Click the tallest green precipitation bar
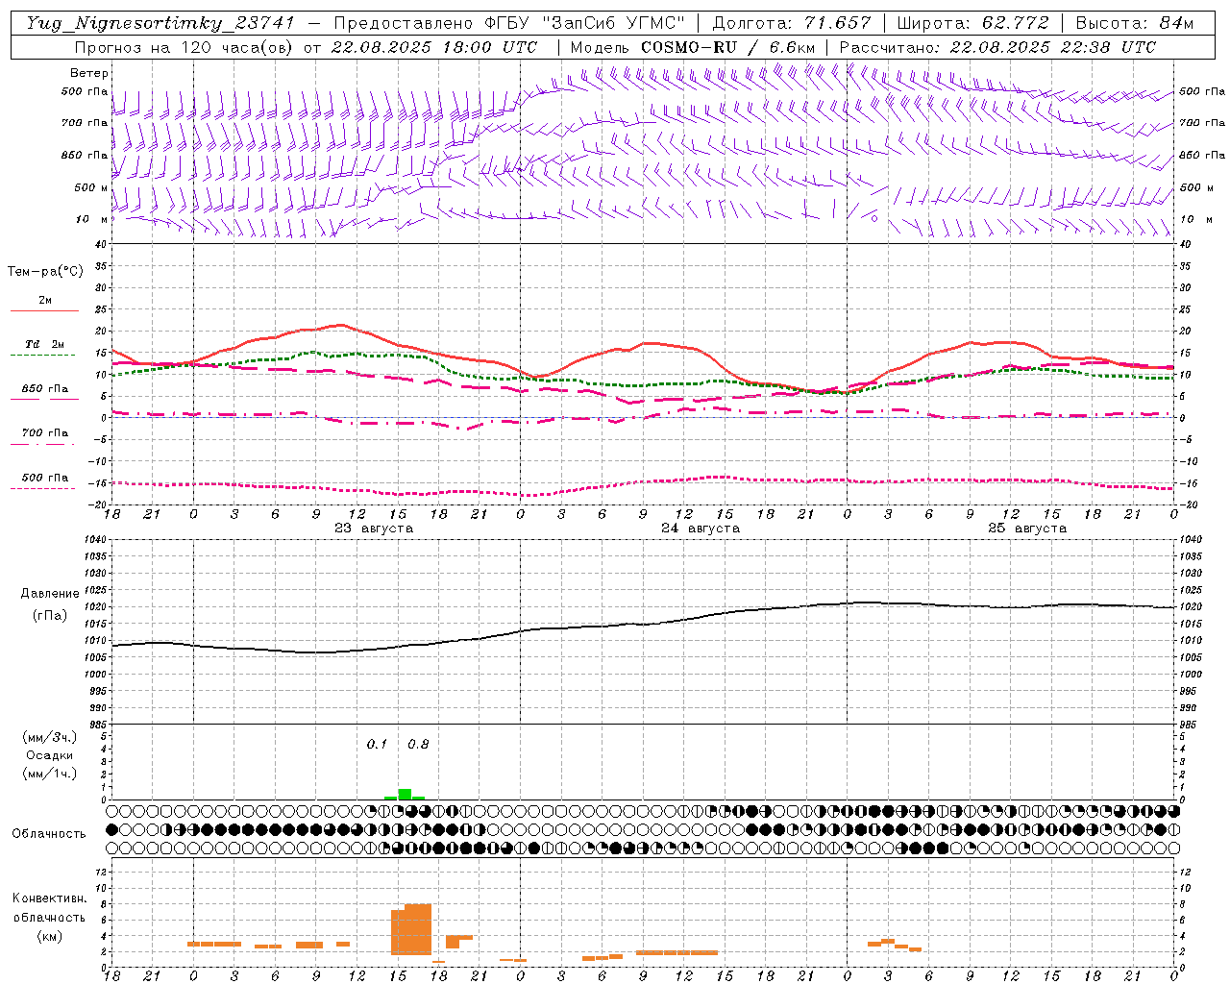This screenshot has height=984, width=1230. 405,794
